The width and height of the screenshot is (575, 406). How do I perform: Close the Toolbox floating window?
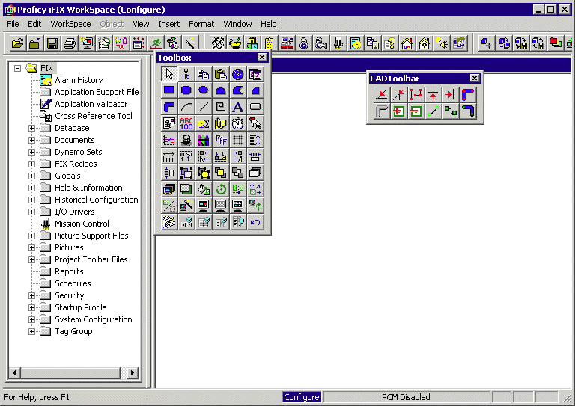point(262,58)
